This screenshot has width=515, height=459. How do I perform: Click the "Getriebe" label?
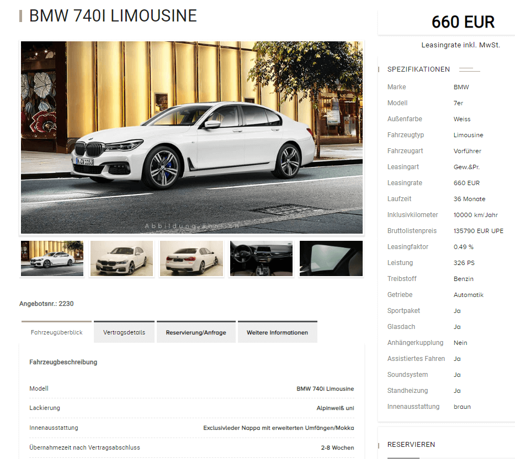pyautogui.click(x=400, y=295)
